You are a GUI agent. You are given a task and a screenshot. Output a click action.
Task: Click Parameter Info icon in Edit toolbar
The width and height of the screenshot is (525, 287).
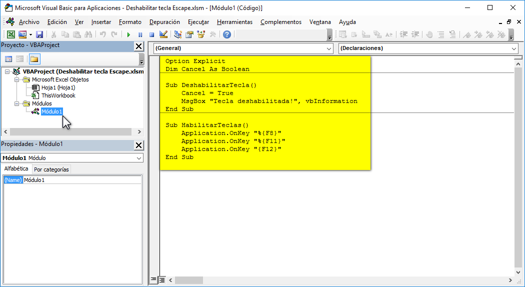click(x=377, y=34)
